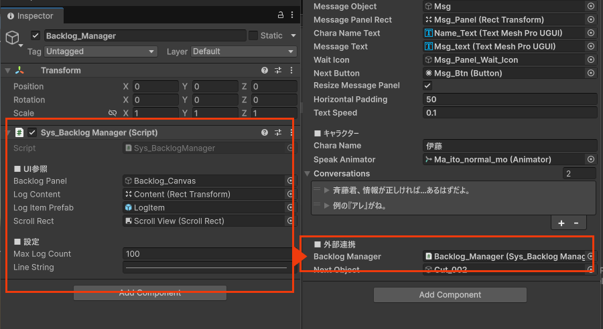The height and width of the screenshot is (329, 603).
Task: Toggle the Backlog_Manager active checkbox
Action: pyautogui.click(x=36, y=35)
